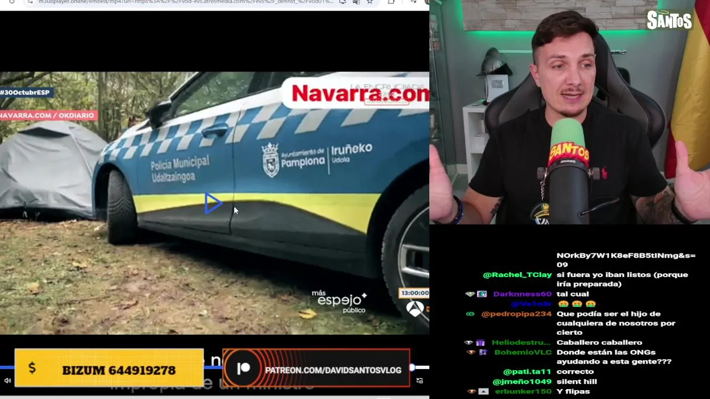Open fullscreen mode via the player corner icon
This screenshot has height=399, width=710.
pos(420,381)
